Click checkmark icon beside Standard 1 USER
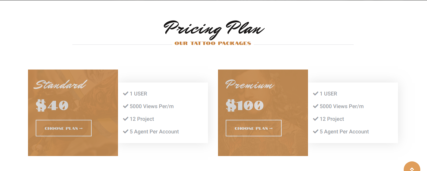 126,93
